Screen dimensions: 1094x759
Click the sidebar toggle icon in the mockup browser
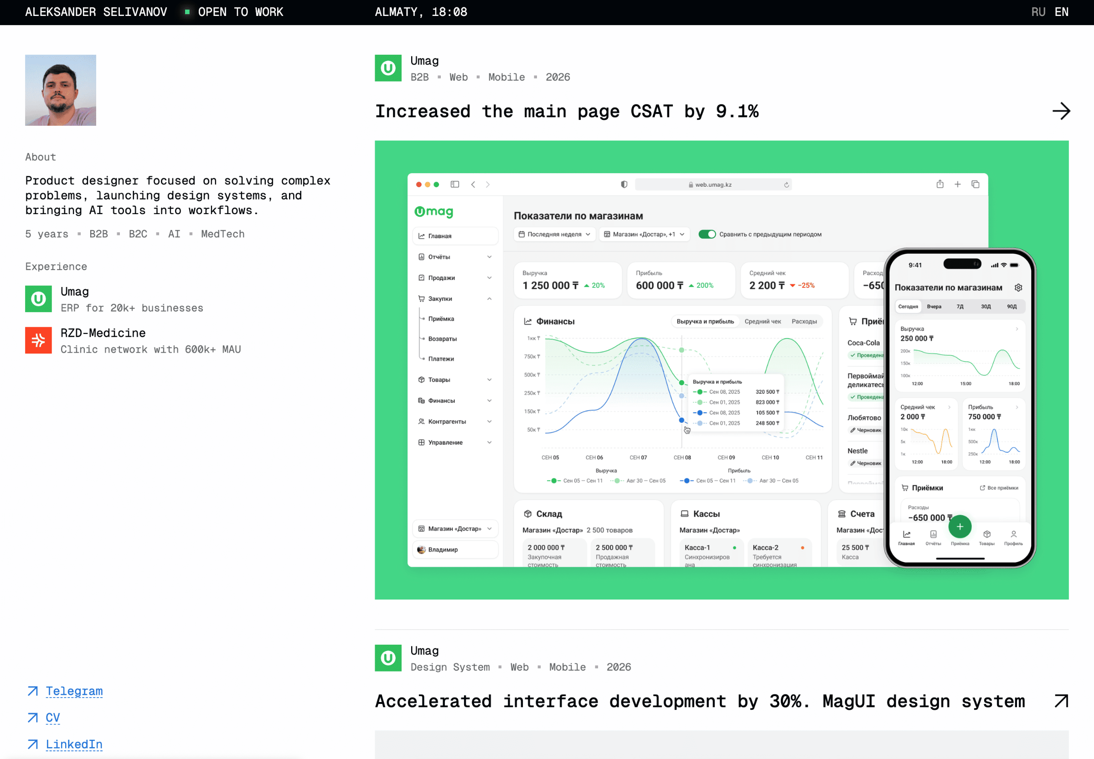[455, 184]
